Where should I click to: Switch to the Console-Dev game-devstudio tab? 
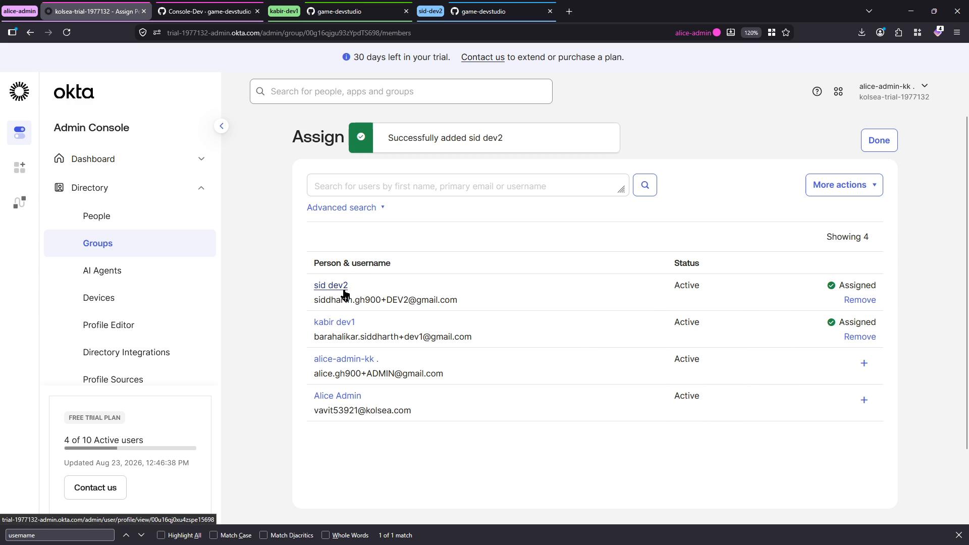tap(209, 11)
